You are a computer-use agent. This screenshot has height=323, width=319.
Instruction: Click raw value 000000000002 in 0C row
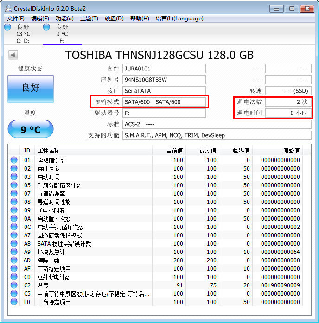pyautogui.click(x=280, y=227)
